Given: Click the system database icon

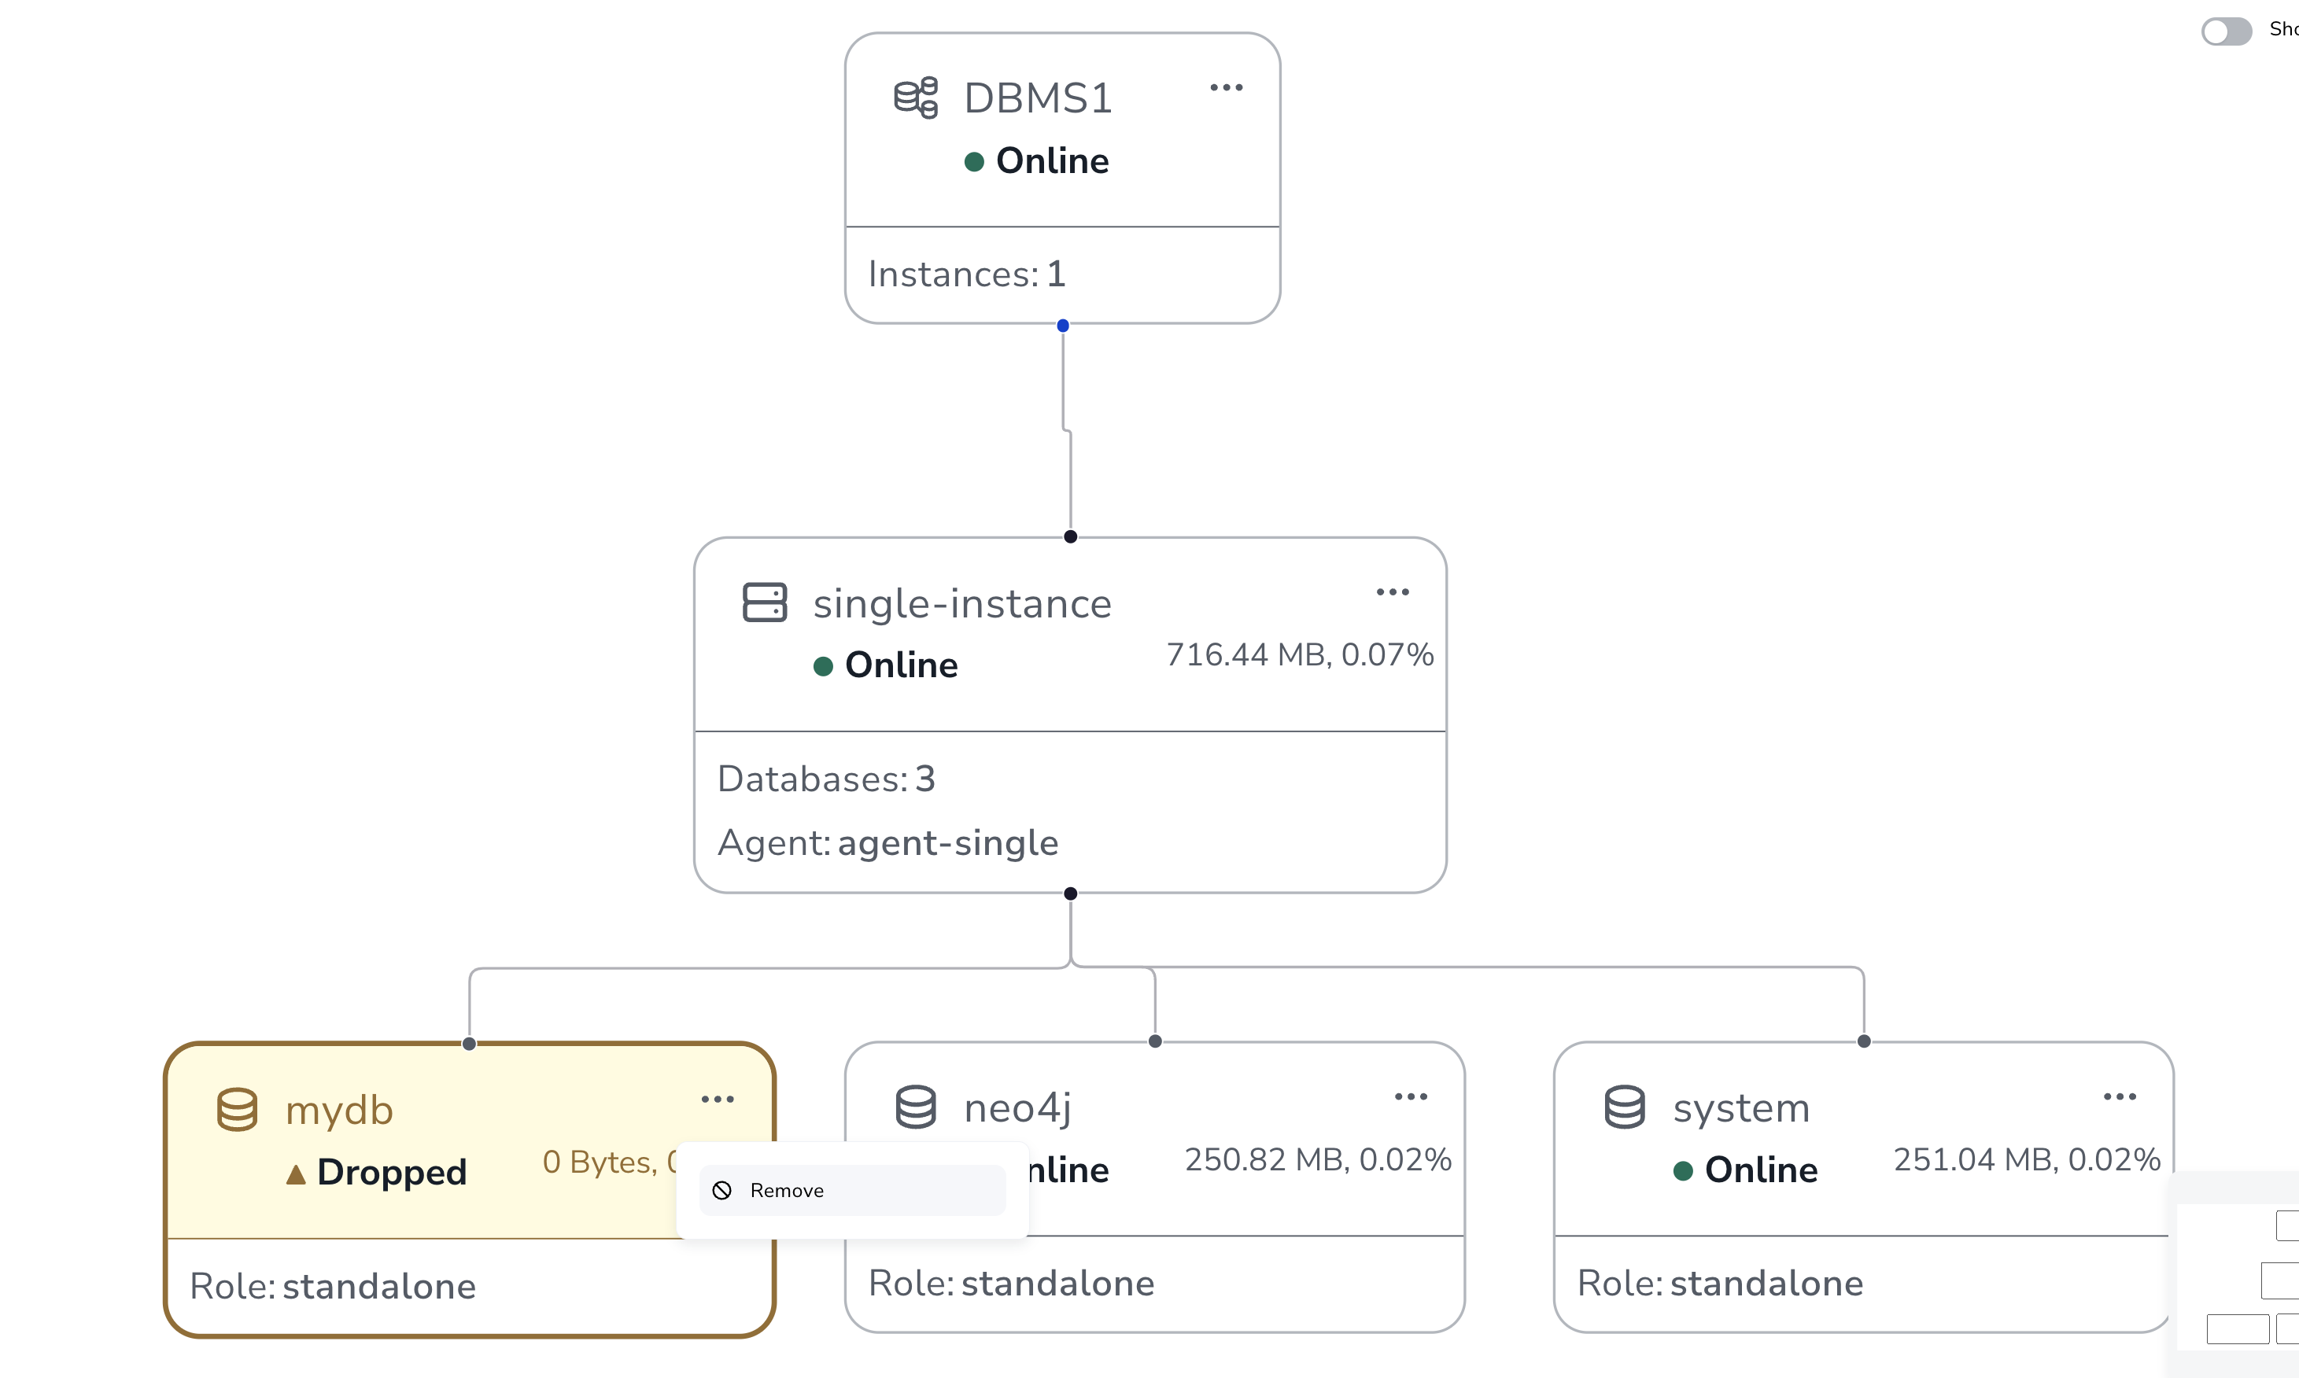Looking at the screenshot, I should (1625, 1107).
